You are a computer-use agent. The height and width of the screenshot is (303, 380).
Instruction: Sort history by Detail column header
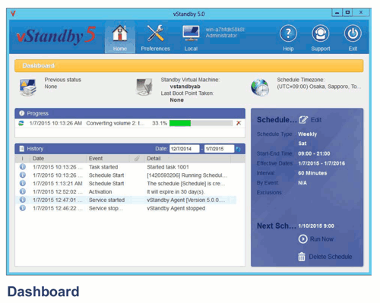(188, 159)
